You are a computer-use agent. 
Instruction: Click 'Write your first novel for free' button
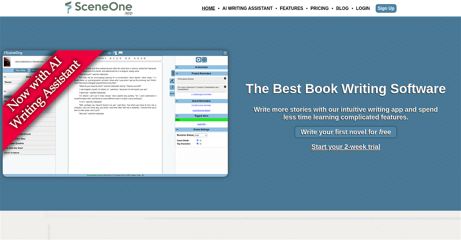pos(345,132)
